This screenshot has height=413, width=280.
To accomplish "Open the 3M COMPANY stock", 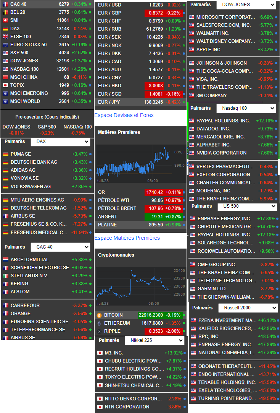I will pos(211,96).
